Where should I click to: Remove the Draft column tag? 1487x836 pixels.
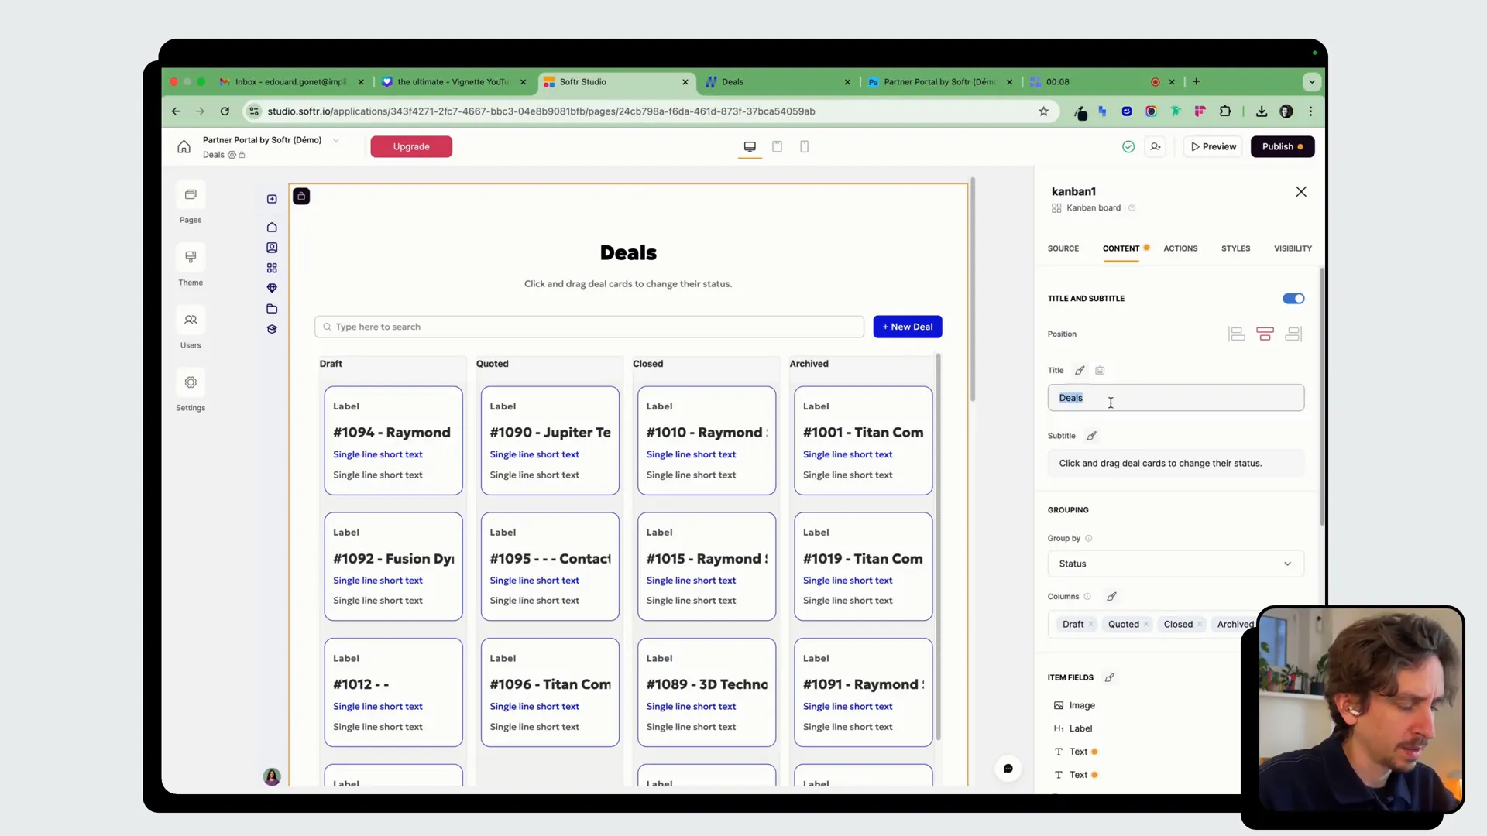pyautogui.click(x=1090, y=625)
